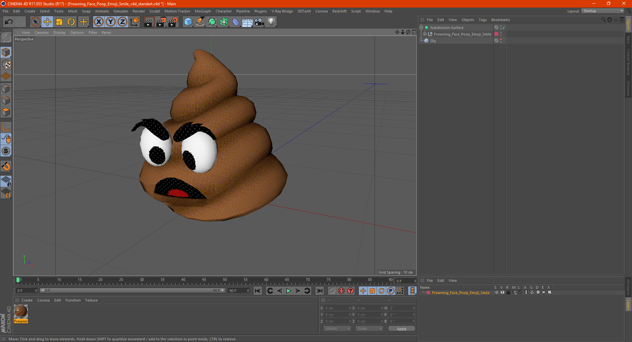Click the timeline frame 45 marker
Screen dimensions: 632x342
(204, 280)
